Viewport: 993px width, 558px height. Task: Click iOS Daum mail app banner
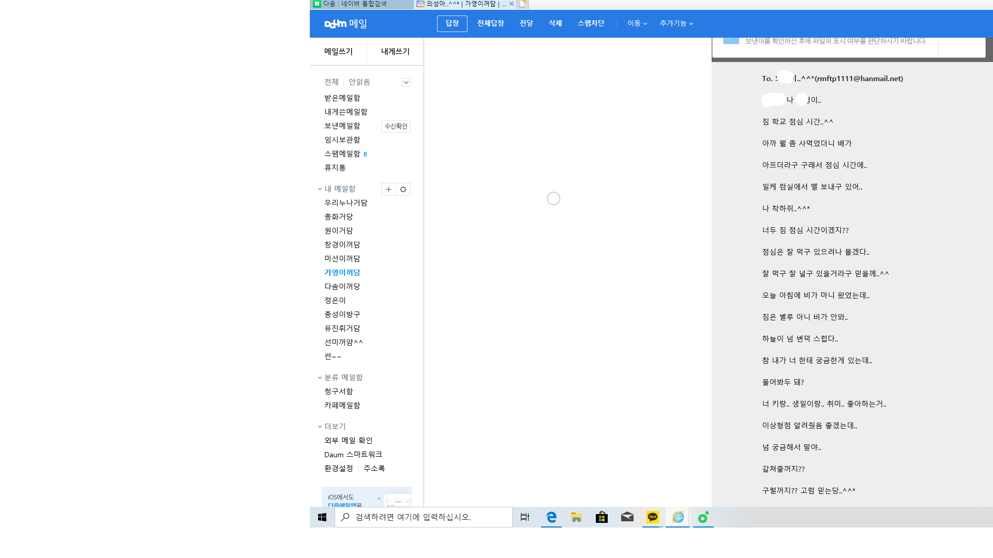[367, 497]
